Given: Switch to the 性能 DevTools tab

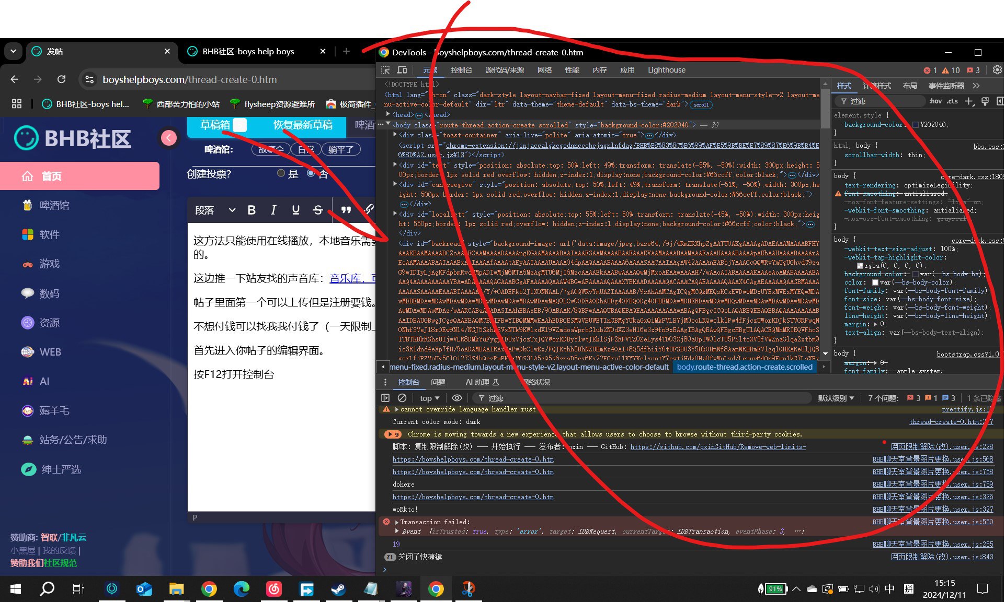Looking at the screenshot, I should coord(572,70).
